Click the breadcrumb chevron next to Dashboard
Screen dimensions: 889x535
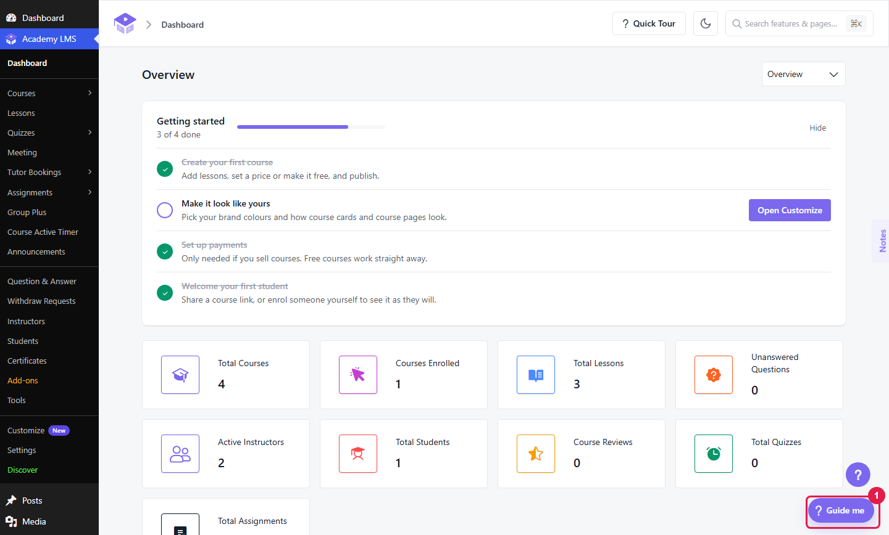point(149,25)
